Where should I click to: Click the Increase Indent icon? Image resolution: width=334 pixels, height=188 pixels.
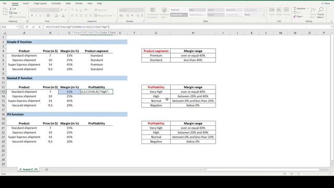(x=90, y=16)
